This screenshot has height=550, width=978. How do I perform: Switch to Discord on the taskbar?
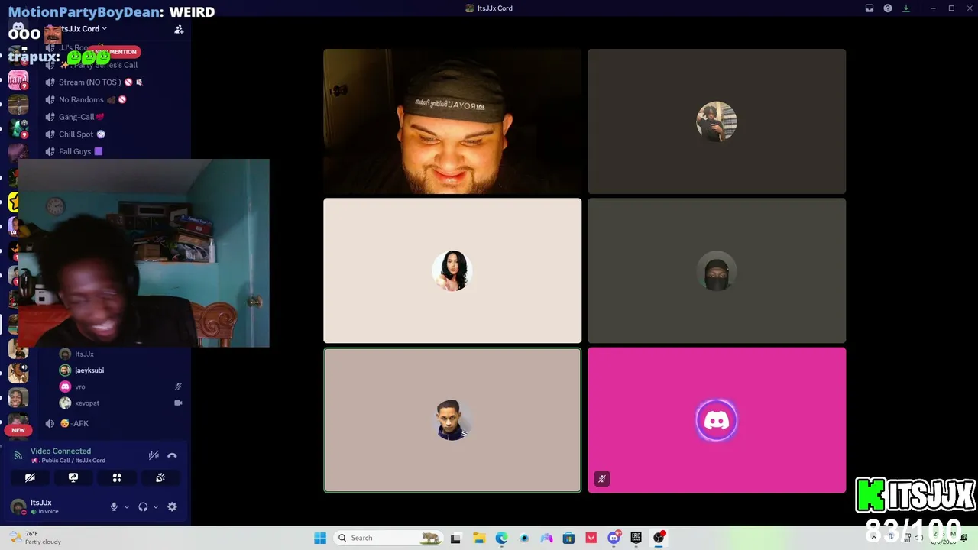pyautogui.click(x=614, y=538)
